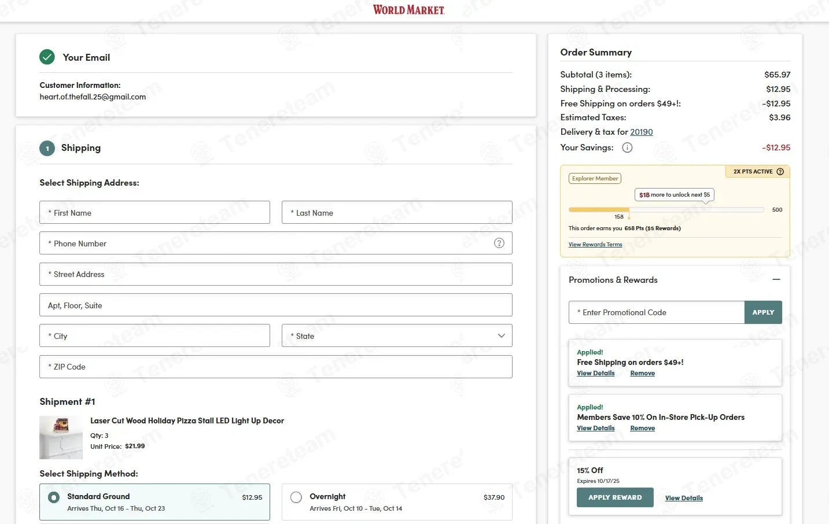Open View Rewards Terms link
The width and height of the screenshot is (829, 524).
tap(595, 245)
